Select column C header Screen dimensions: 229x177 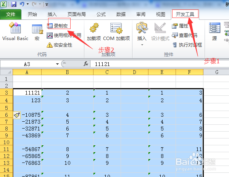point(107,72)
